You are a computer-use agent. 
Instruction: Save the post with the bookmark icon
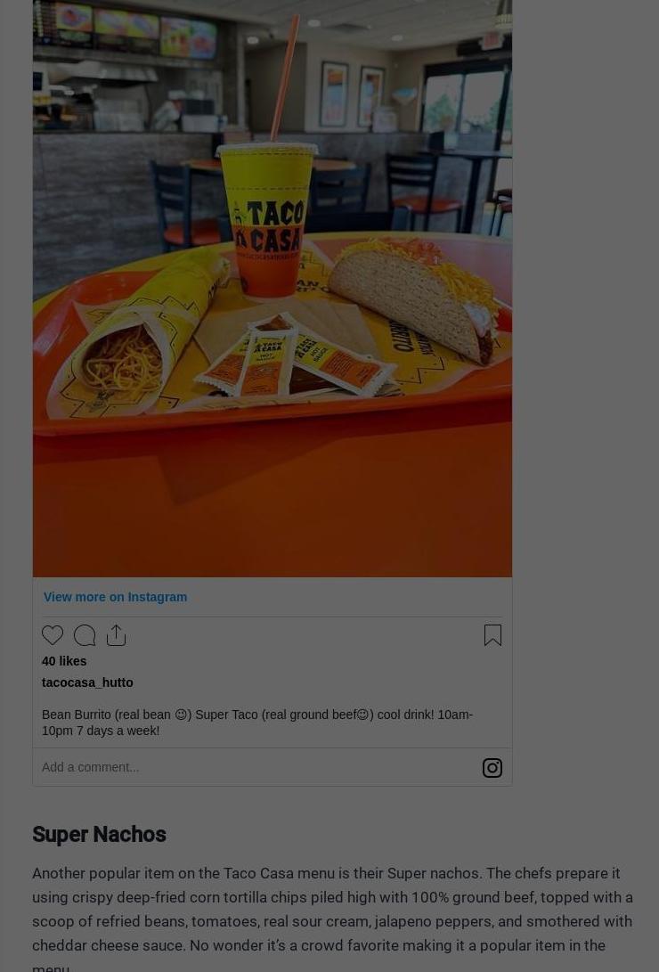click(x=492, y=635)
